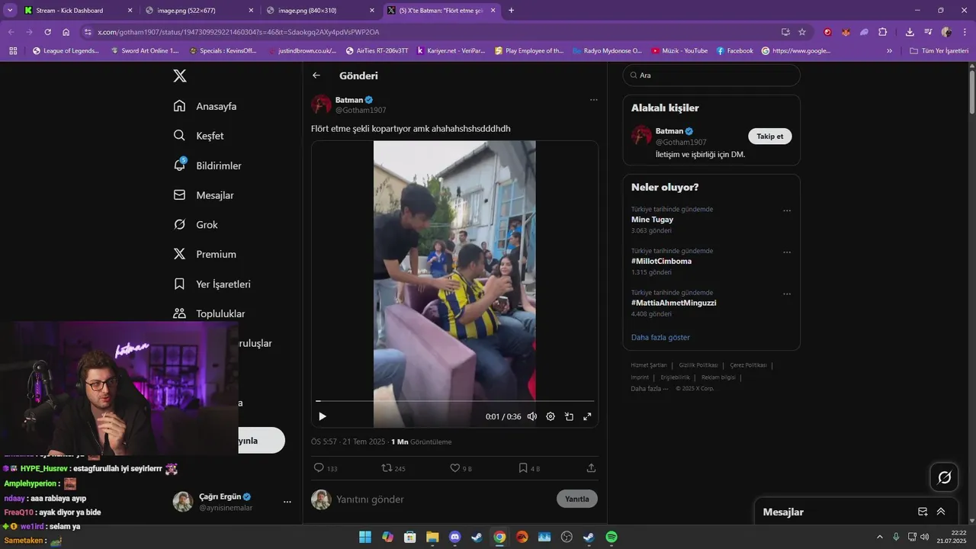Open the Müzik - YouTube bookmark
The height and width of the screenshot is (549, 976).
pyautogui.click(x=679, y=50)
